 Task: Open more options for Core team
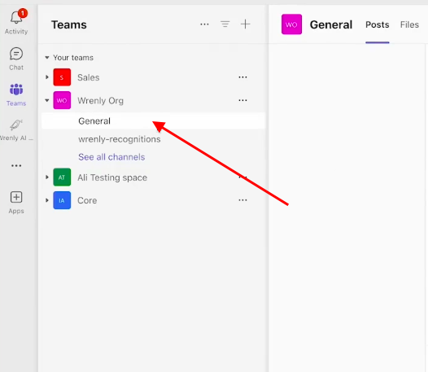[242, 200]
